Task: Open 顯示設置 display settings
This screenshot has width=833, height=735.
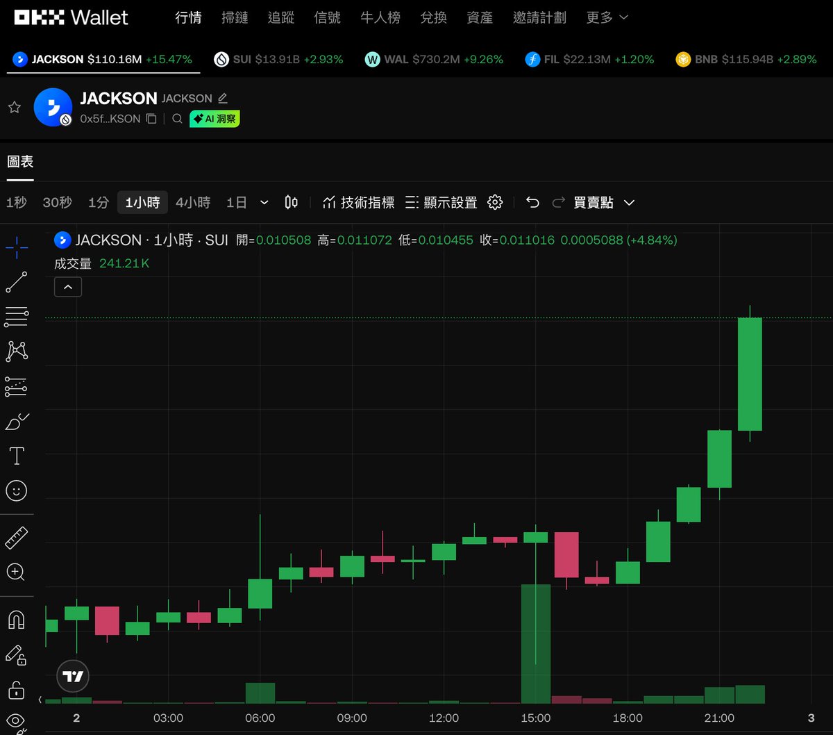Action: tap(441, 202)
